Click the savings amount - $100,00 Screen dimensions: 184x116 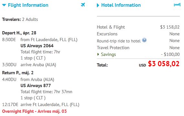(170, 54)
